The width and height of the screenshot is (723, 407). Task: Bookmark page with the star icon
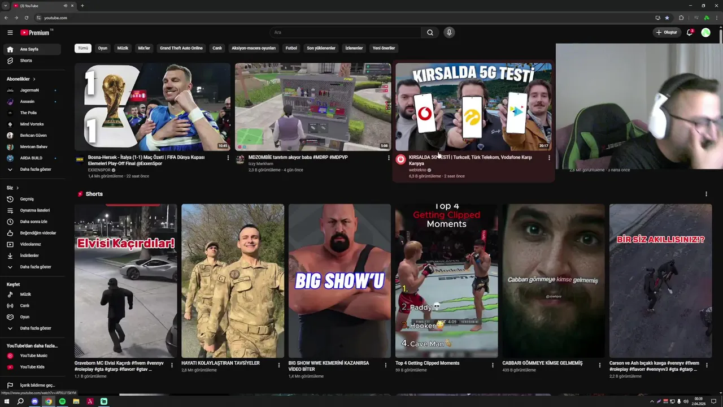pyautogui.click(x=667, y=18)
